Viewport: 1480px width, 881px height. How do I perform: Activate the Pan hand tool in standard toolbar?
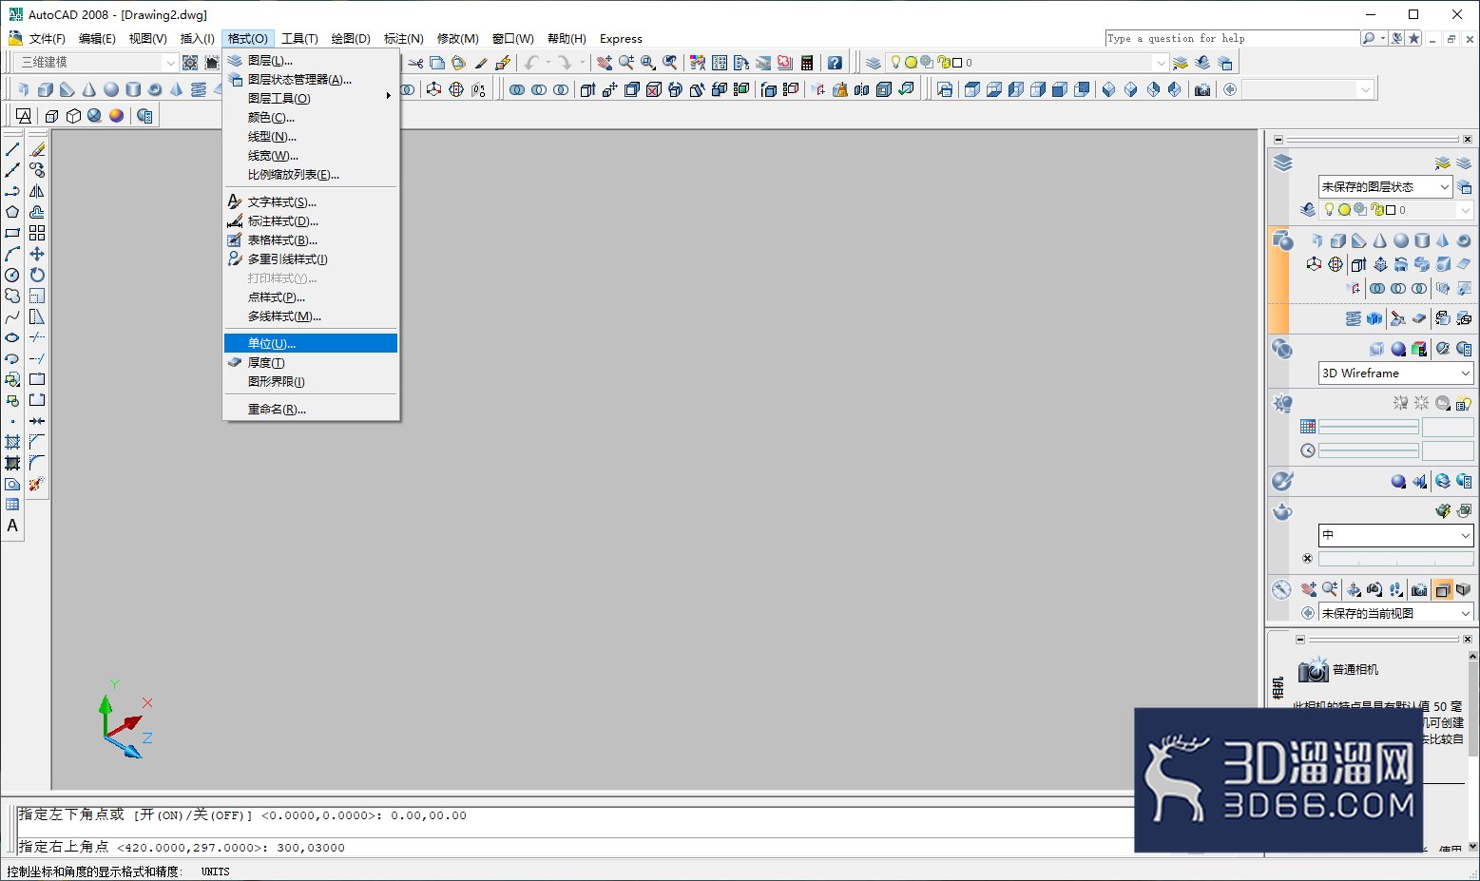tap(605, 63)
